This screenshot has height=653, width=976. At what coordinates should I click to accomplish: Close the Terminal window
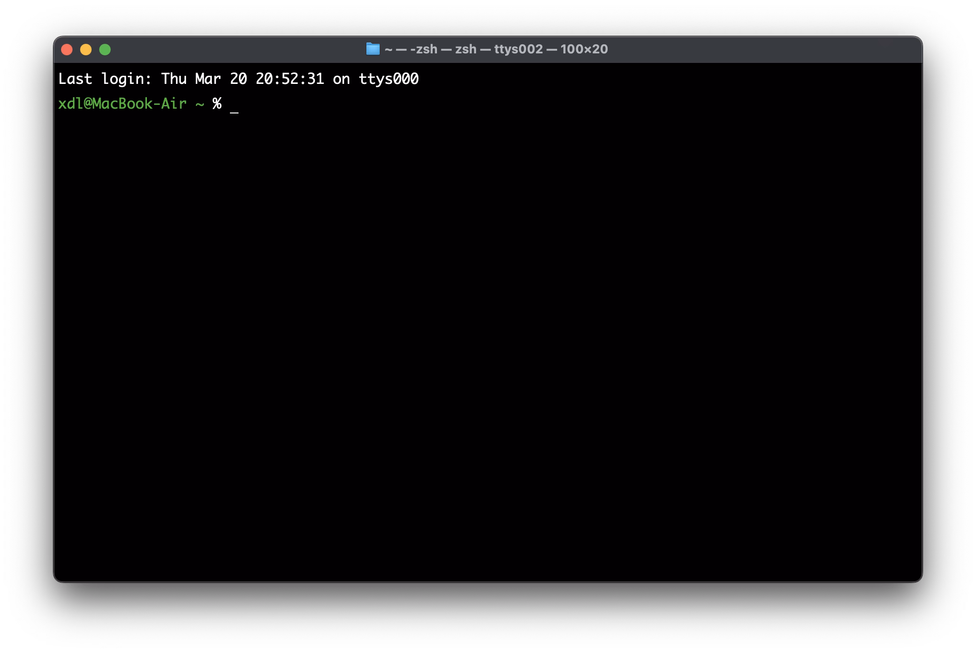click(67, 49)
